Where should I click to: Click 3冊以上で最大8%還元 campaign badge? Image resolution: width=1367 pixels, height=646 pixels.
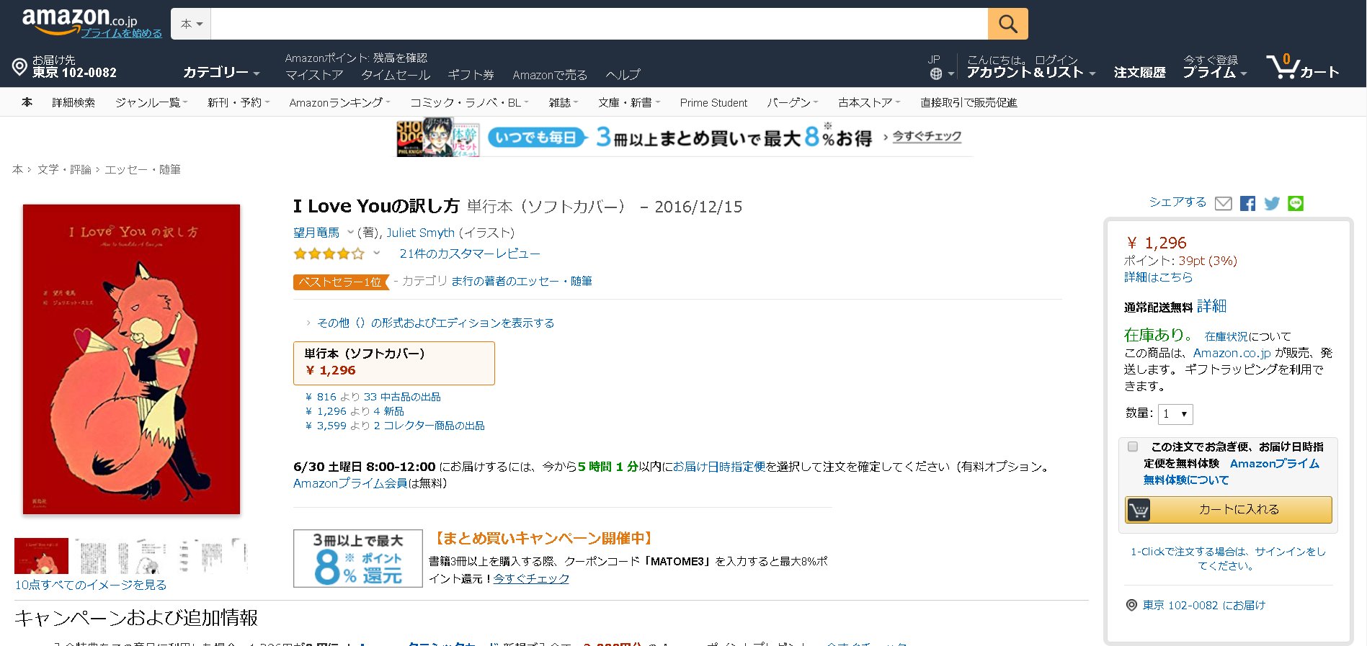(x=357, y=559)
